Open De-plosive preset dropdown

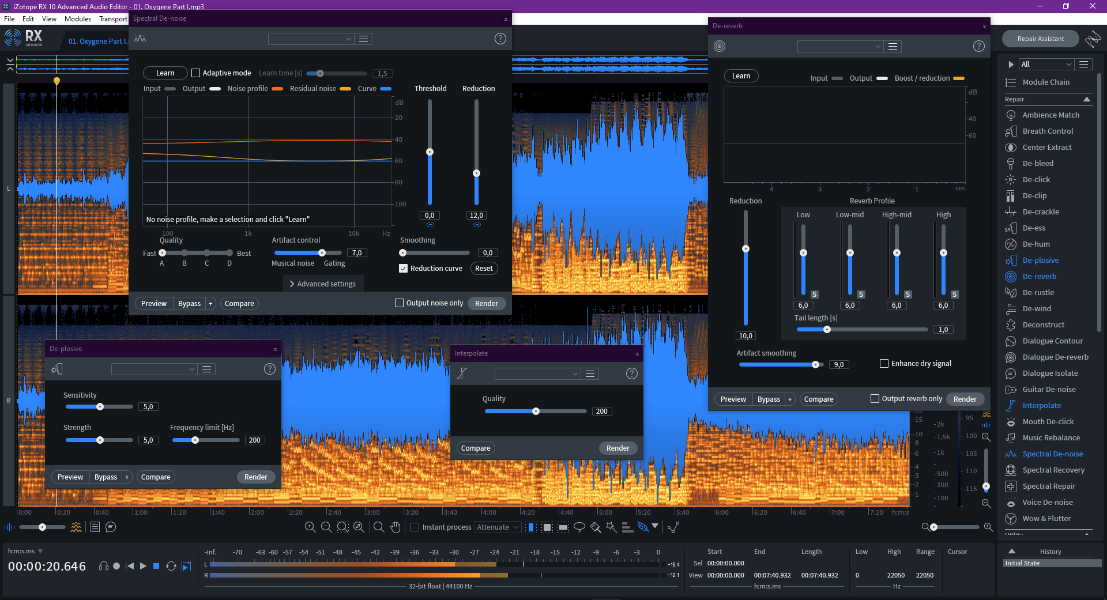click(154, 369)
